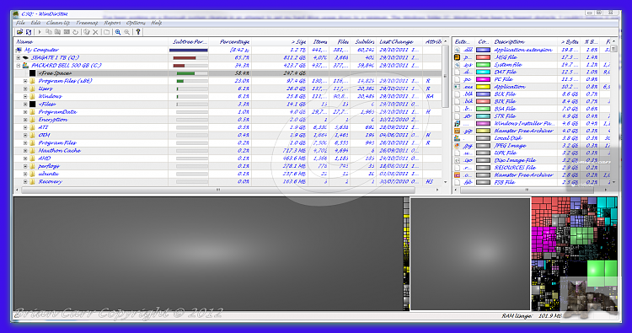The width and height of the screenshot is (632, 333).
Task: Click the Local Disk type icon
Action: (x=458, y=138)
